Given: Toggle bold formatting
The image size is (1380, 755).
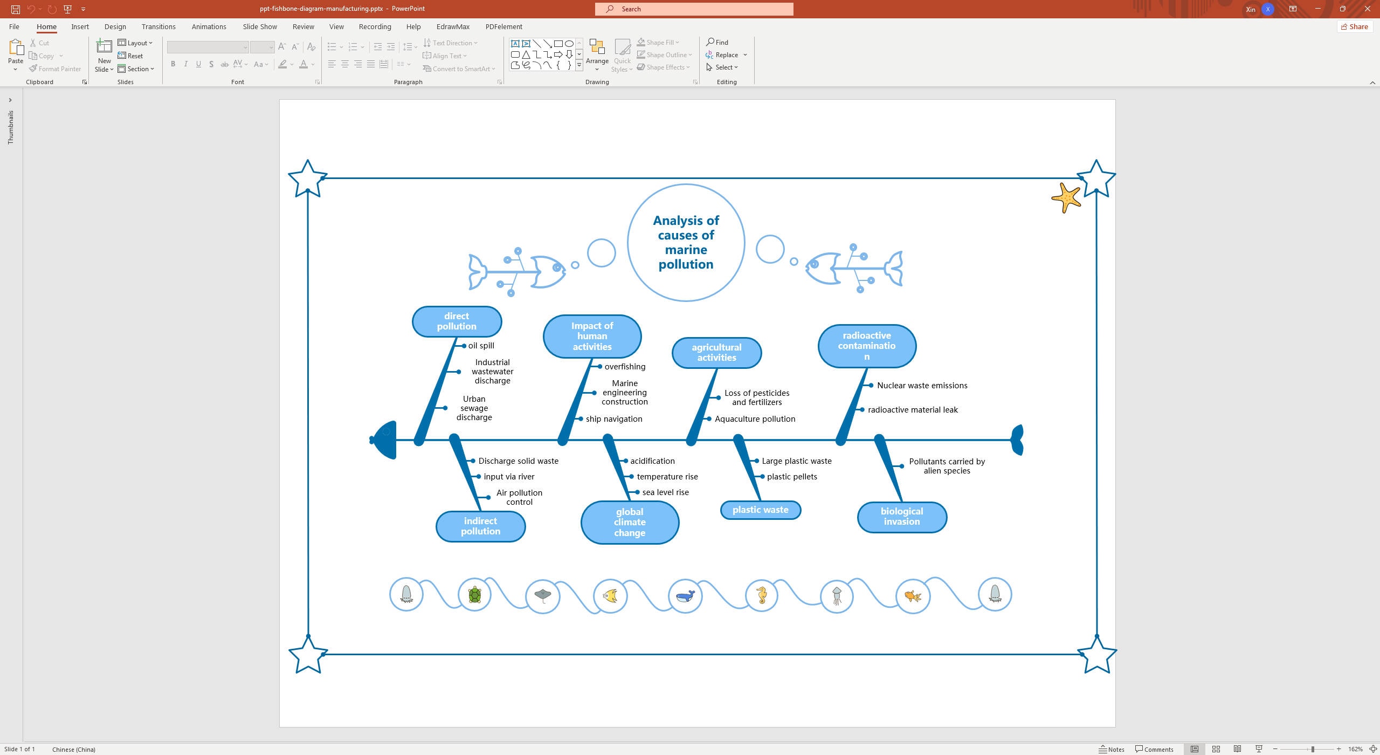Looking at the screenshot, I should (x=172, y=64).
